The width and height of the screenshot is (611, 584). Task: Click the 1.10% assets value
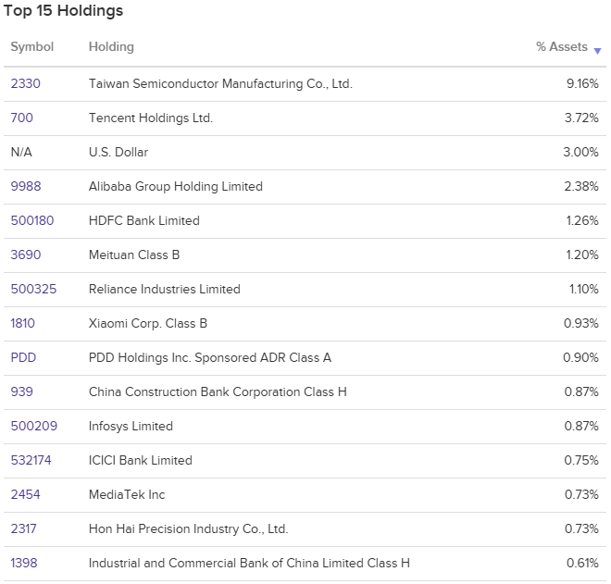coord(584,289)
